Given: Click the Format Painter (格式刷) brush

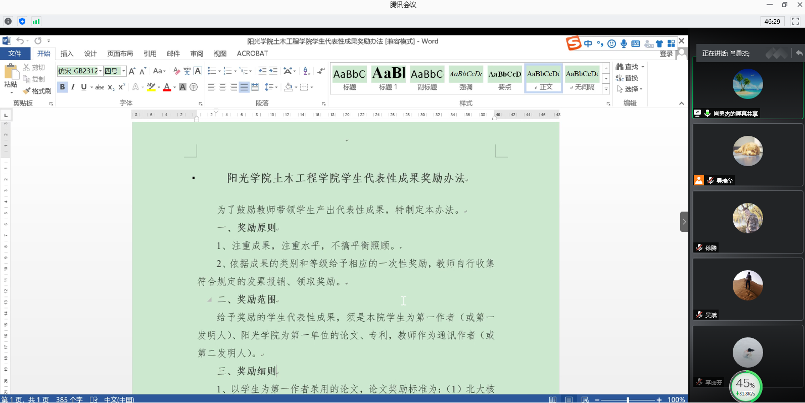Looking at the screenshot, I should pos(37,91).
